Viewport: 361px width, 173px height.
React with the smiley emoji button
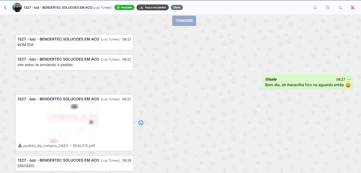tap(141, 123)
